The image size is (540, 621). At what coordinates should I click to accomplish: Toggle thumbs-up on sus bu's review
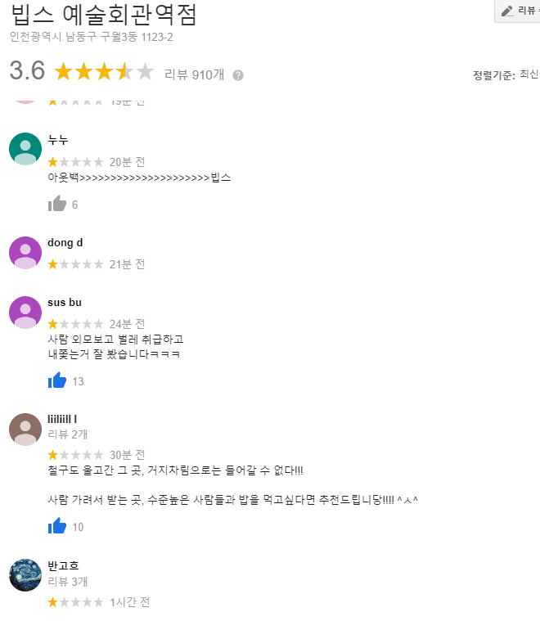[57, 381]
